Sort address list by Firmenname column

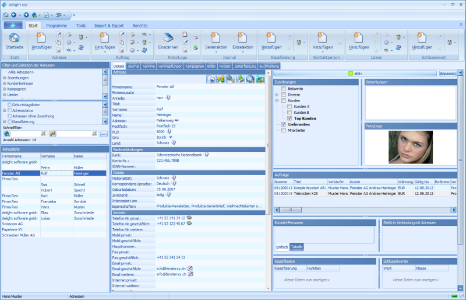pyautogui.click(x=21, y=156)
